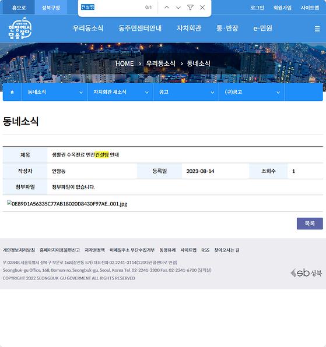Viewport: 326px width, 347px height.
Task: Click the author value 안암동
Action: [x=59, y=171]
